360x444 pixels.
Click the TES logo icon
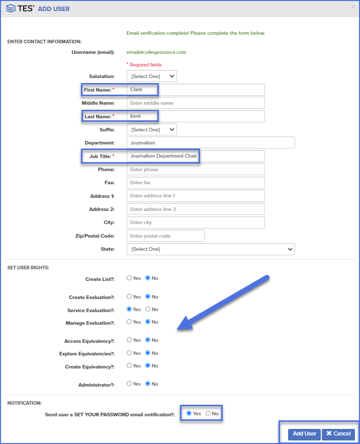click(10, 8)
